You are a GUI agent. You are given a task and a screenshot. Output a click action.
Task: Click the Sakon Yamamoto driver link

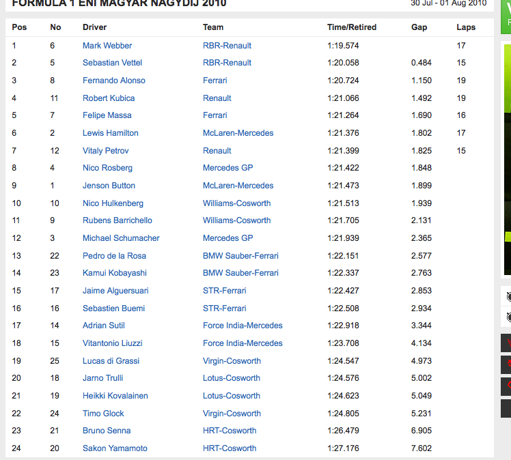pyautogui.click(x=115, y=448)
